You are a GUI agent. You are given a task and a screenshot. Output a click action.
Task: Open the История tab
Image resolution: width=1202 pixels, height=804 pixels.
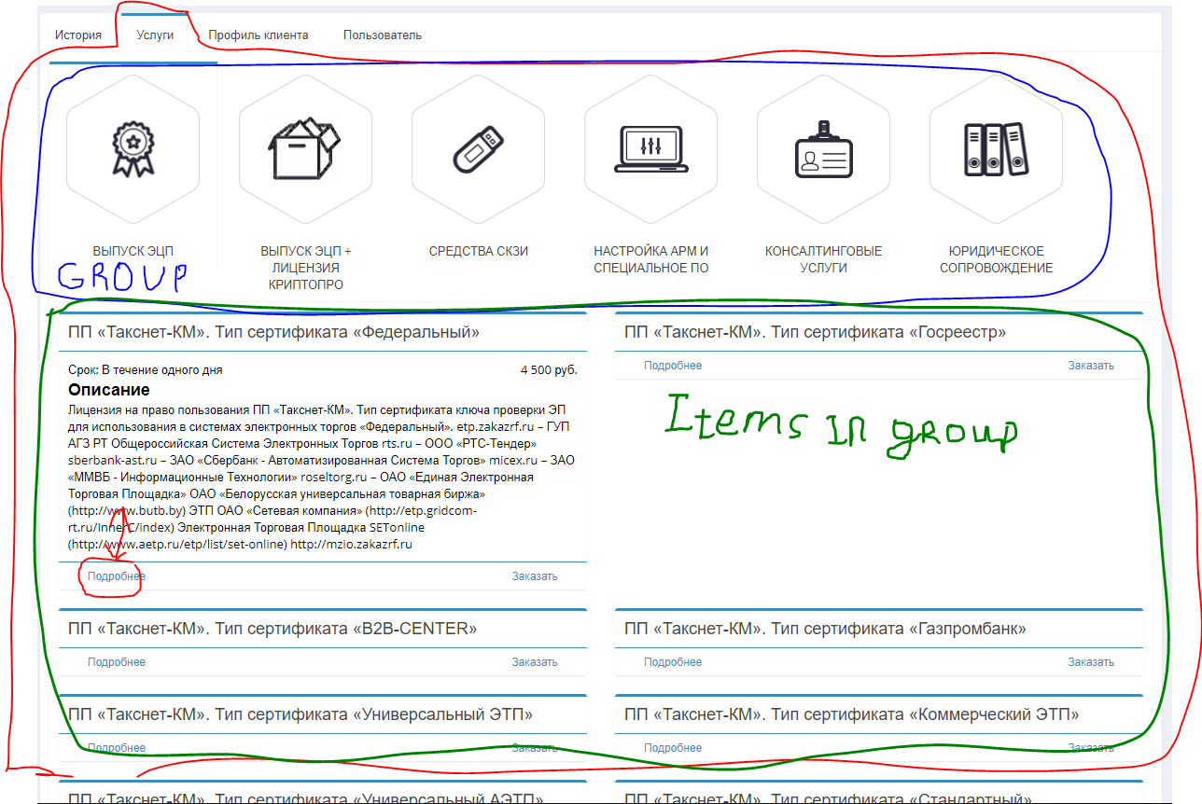point(78,35)
